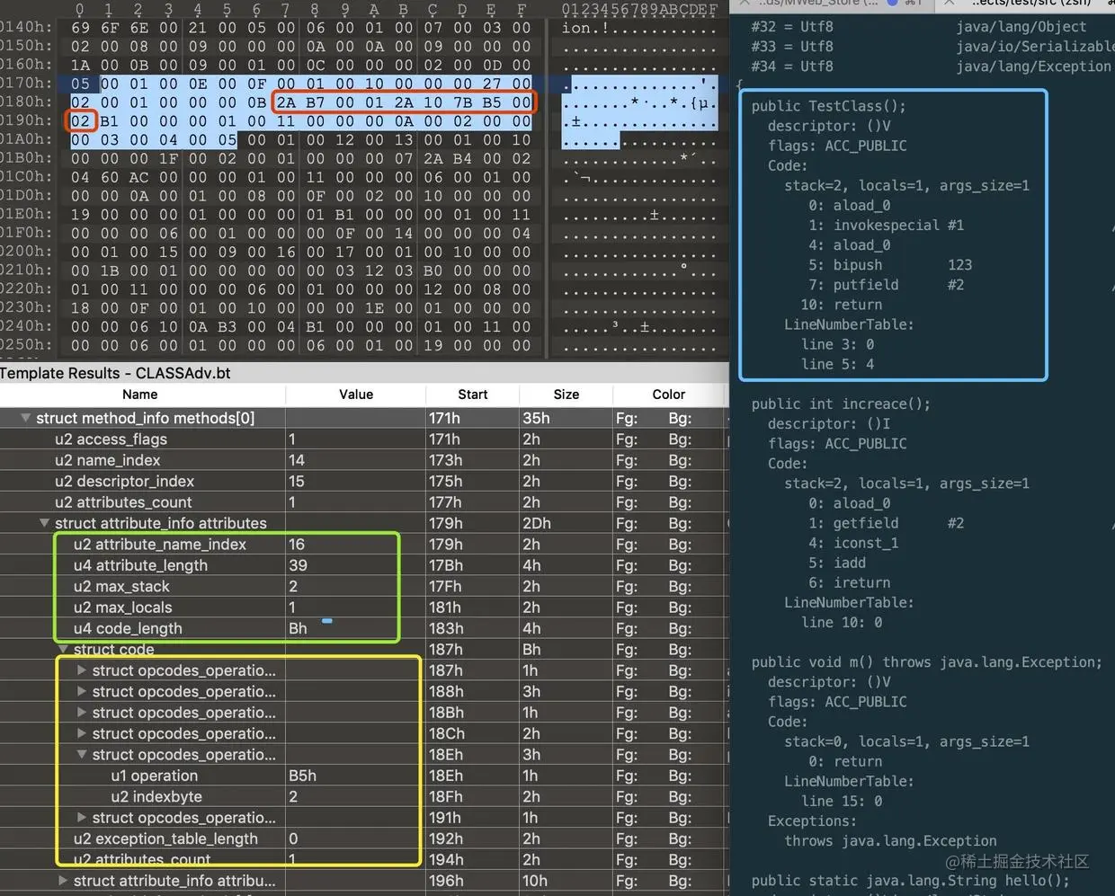
Task: Expand opcodes_operation struct starting at 191h
Action: [82, 818]
